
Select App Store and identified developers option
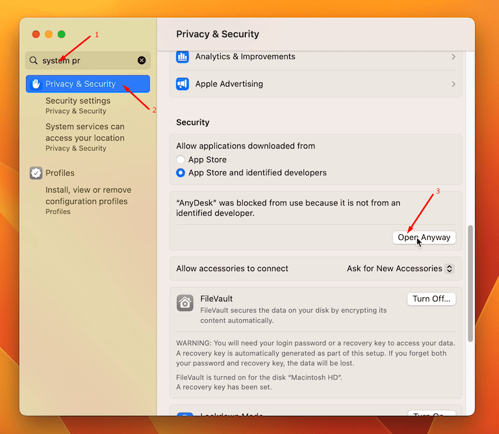tap(181, 173)
